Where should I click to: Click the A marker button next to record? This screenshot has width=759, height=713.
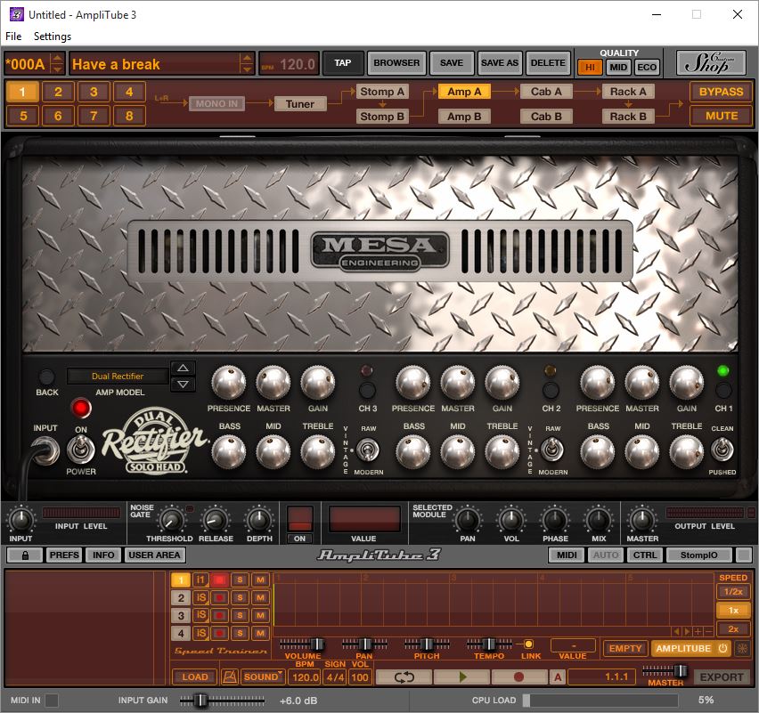pyautogui.click(x=558, y=677)
